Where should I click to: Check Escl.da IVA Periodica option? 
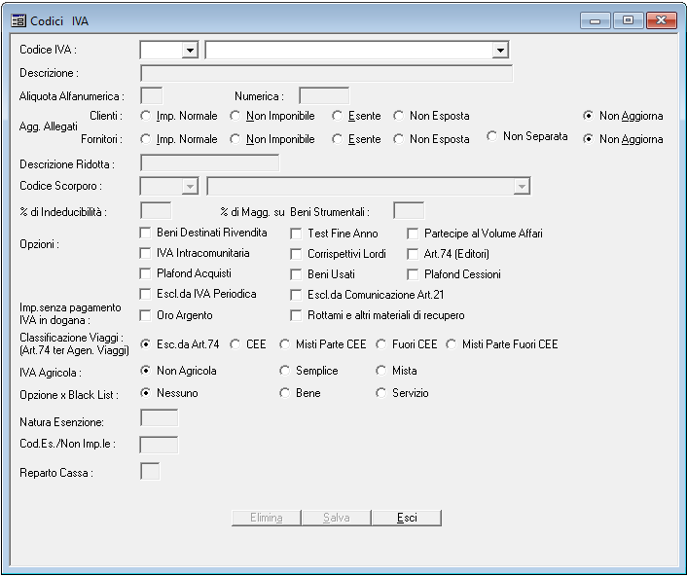coord(145,294)
